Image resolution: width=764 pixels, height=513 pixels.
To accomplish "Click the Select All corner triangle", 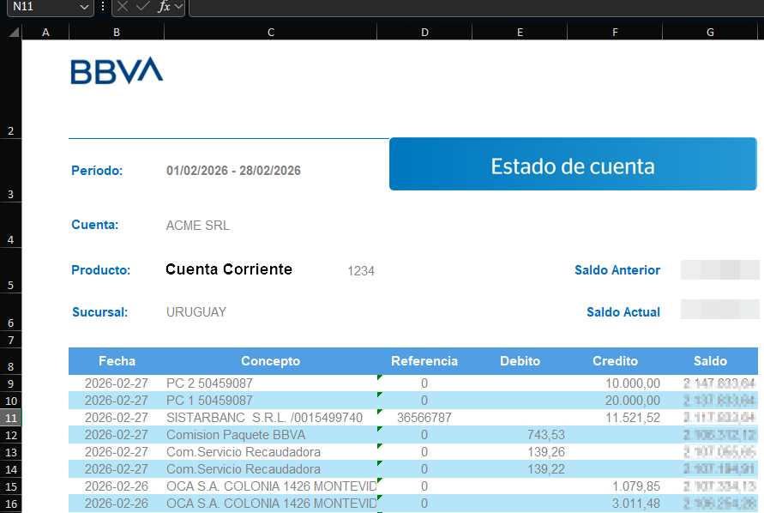I will (x=14, y=33).
